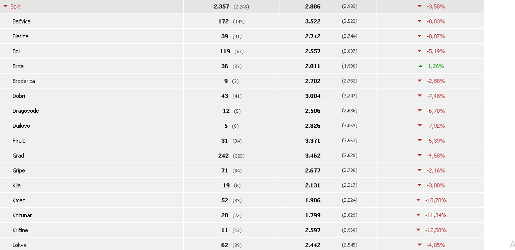
Task: Click the Brda green up-arrow icon
Action: [x=421, y=66]
